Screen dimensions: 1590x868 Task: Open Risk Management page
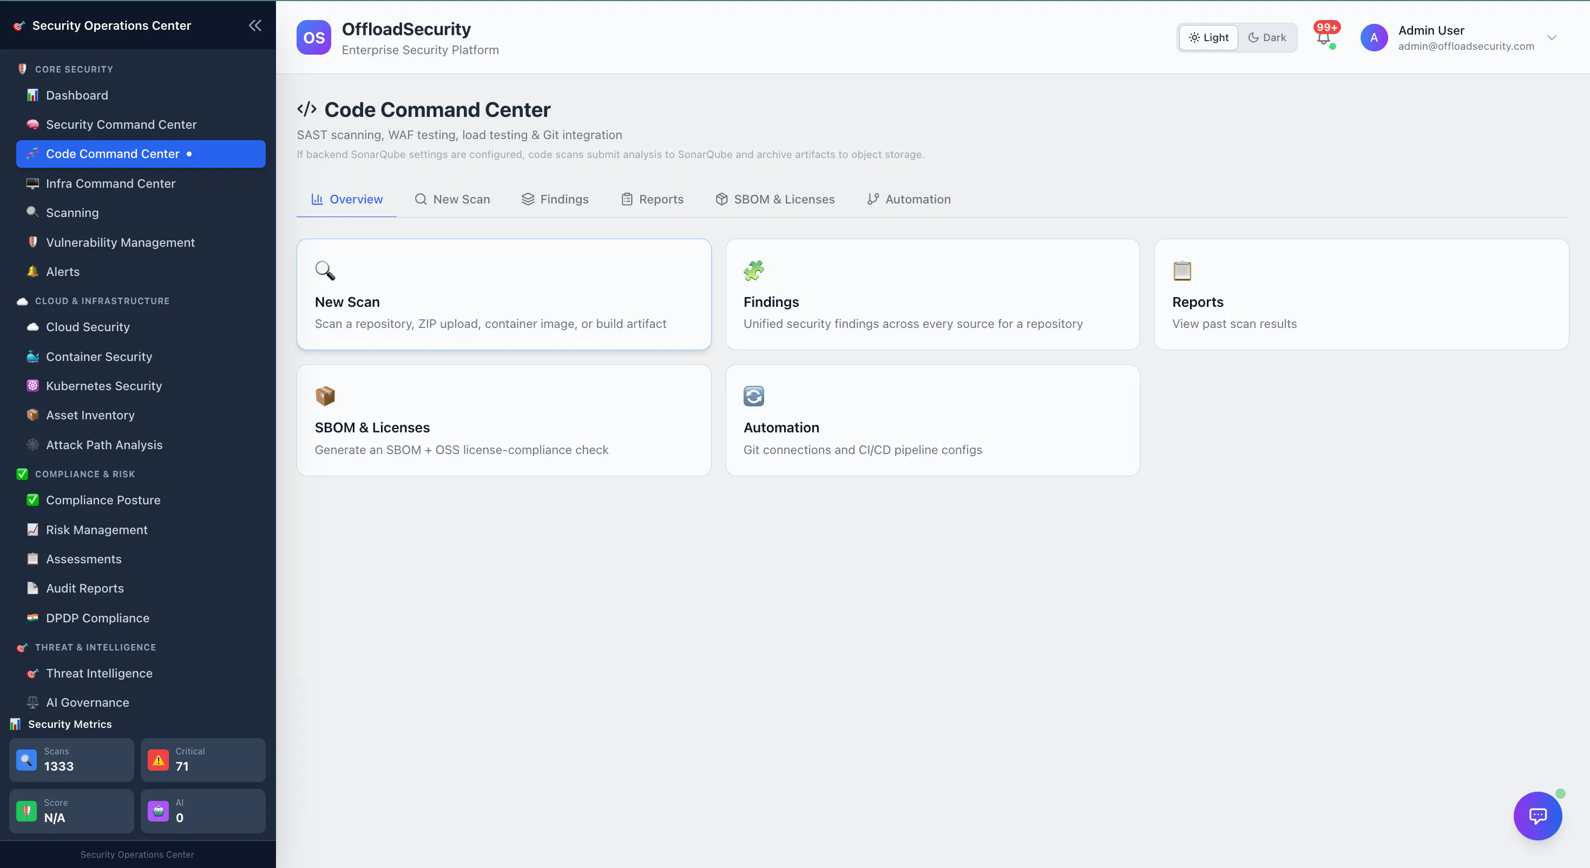point(141,530)
